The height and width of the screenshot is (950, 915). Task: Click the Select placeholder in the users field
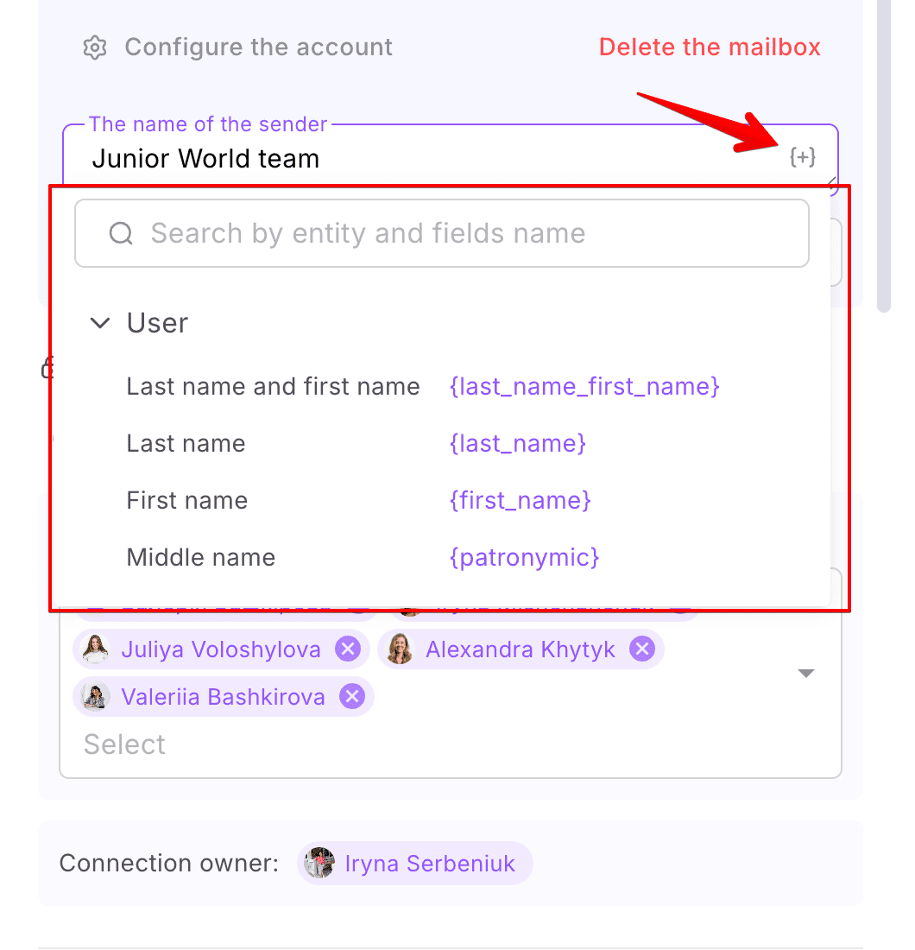pos(125,744)
